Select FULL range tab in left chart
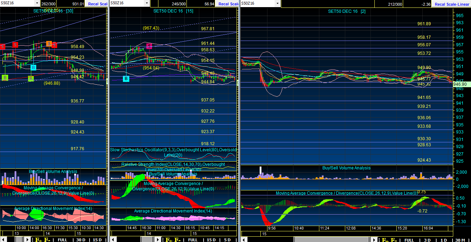 click(x=63, y=240)
